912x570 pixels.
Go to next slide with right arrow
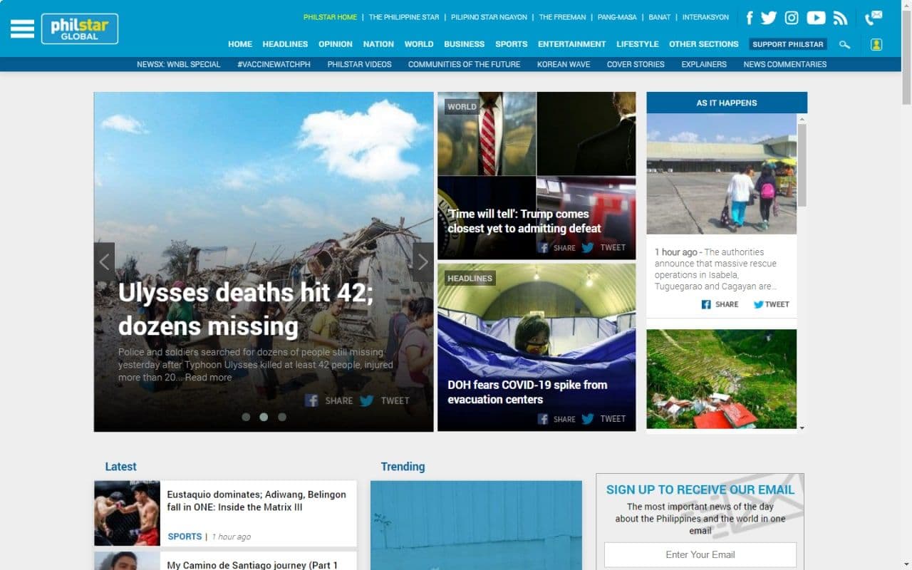423,262
